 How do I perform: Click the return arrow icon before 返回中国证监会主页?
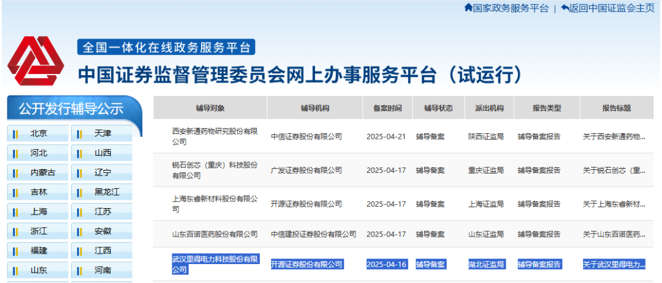tap(565, 8)
